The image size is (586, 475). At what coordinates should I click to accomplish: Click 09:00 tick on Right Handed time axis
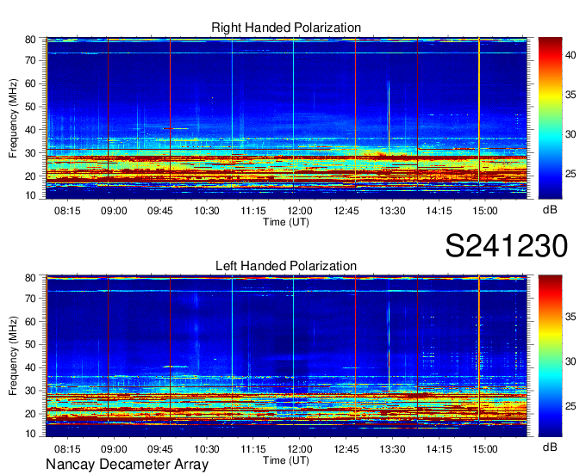click(x=114, y=211)
